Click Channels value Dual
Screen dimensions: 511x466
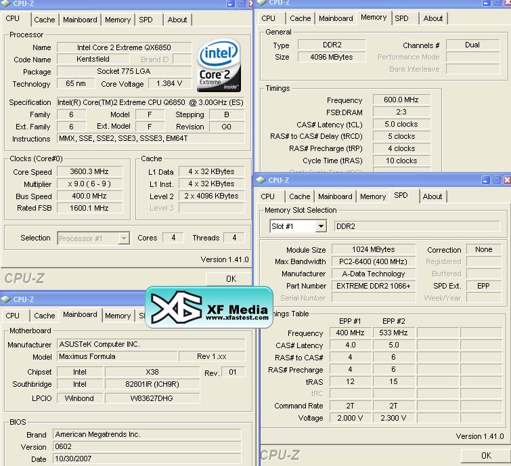click(x=472, y=45)
